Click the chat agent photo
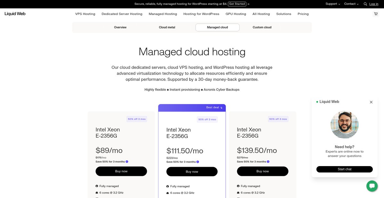Image resolution: width=384 pixels, height=198 pixels. [345, 125]
